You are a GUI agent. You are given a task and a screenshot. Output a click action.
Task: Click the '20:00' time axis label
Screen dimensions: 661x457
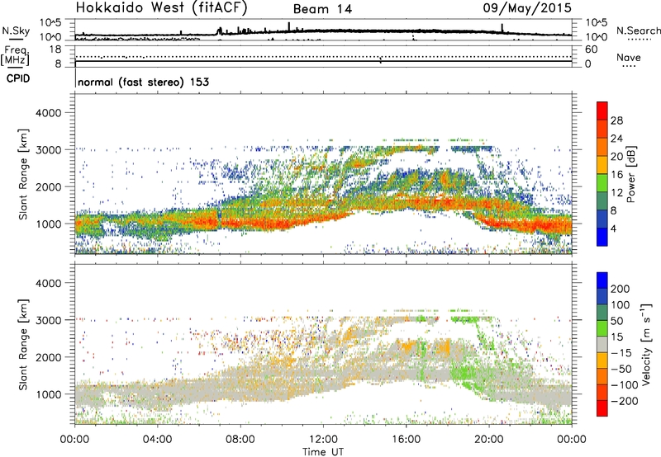pyautogui.click(x=489, y=440)
